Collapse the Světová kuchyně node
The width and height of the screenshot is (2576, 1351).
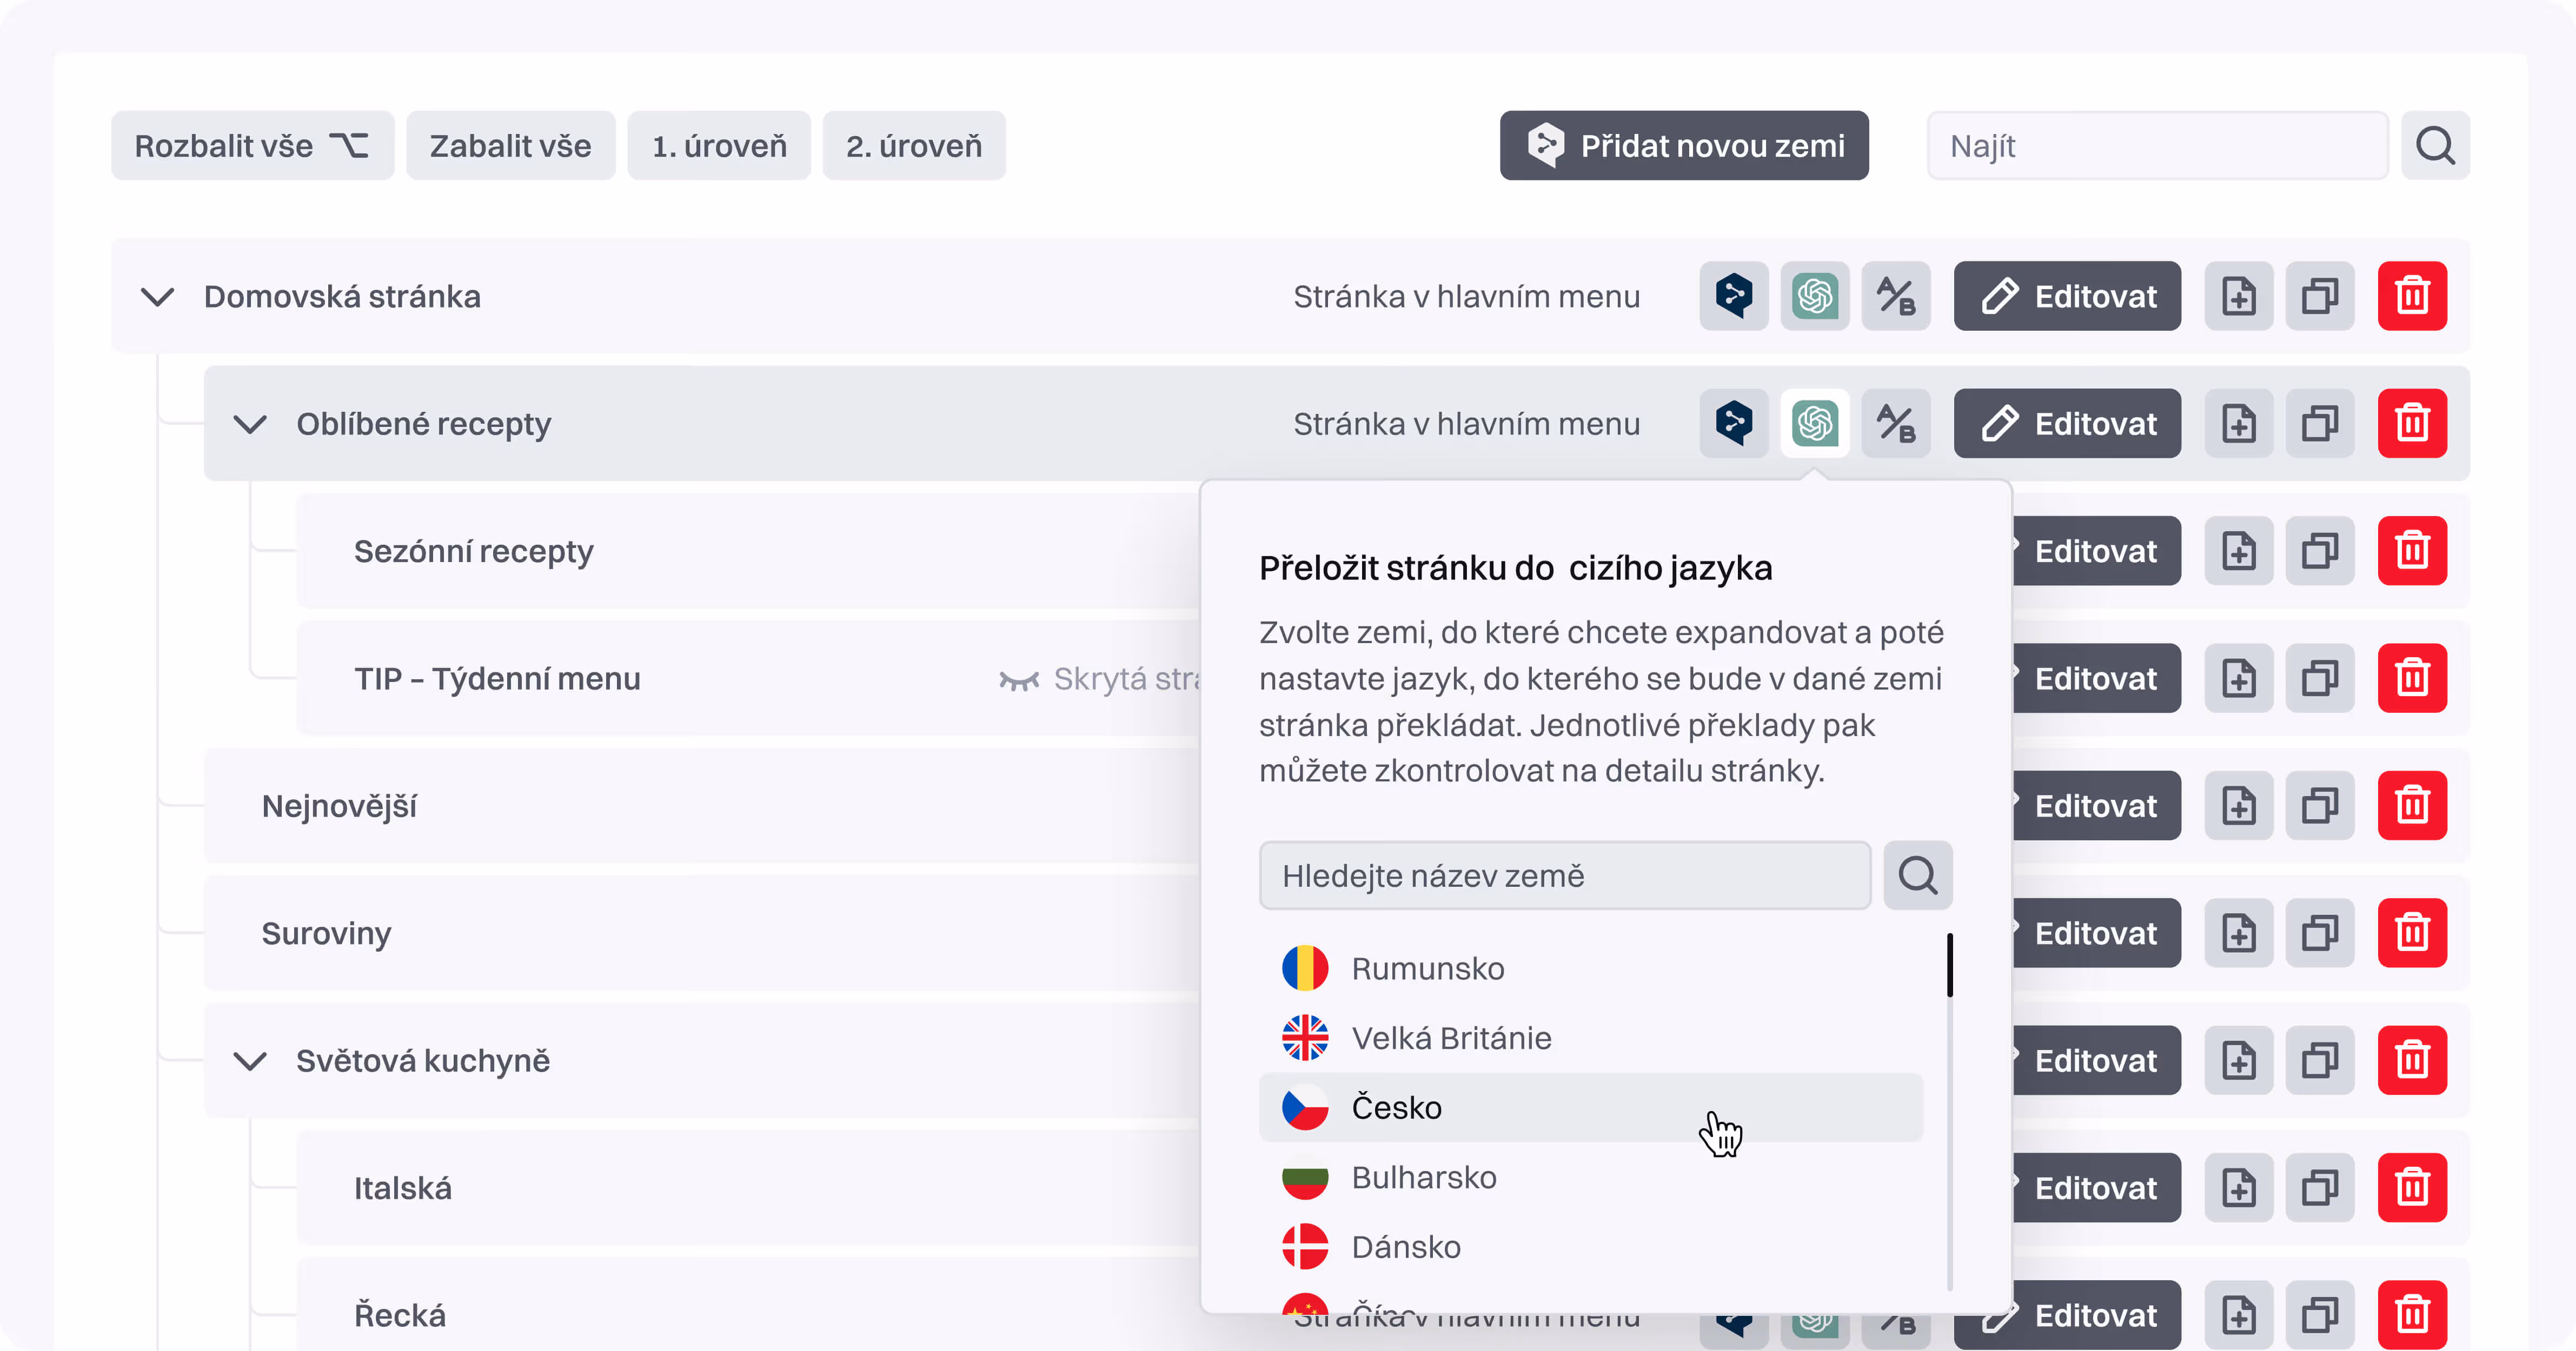click(250, 1060)
